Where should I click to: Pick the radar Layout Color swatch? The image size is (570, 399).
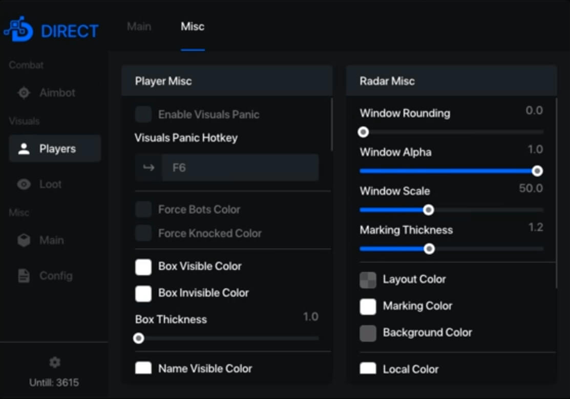coord(368,280)
